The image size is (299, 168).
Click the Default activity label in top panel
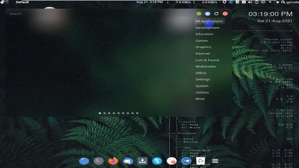point(22,2)
